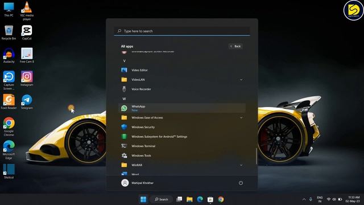Open Windows Security app
Viewport: 364px width, 205px height.
[182, 127]
